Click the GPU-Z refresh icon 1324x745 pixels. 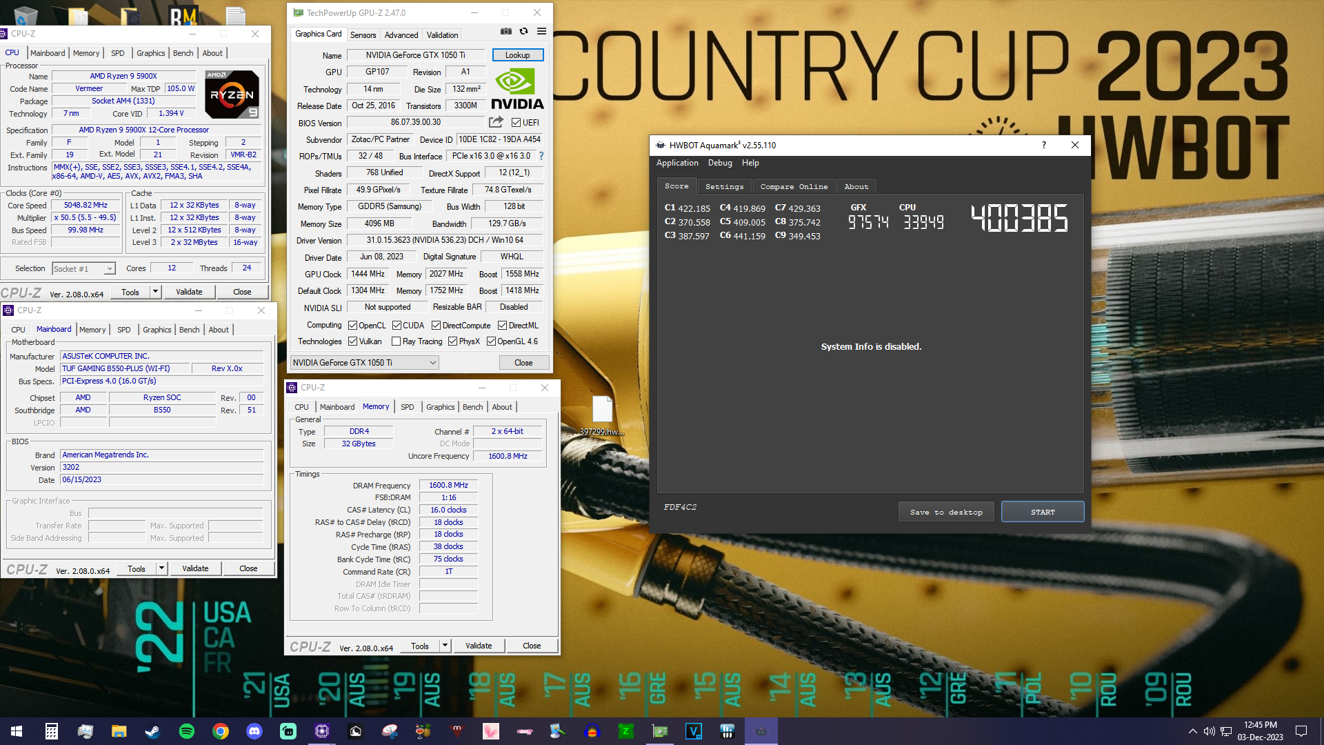click(524, 31)
